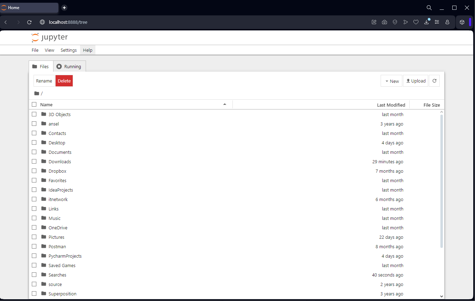Click the source folder icon

[x=44, y=284]
